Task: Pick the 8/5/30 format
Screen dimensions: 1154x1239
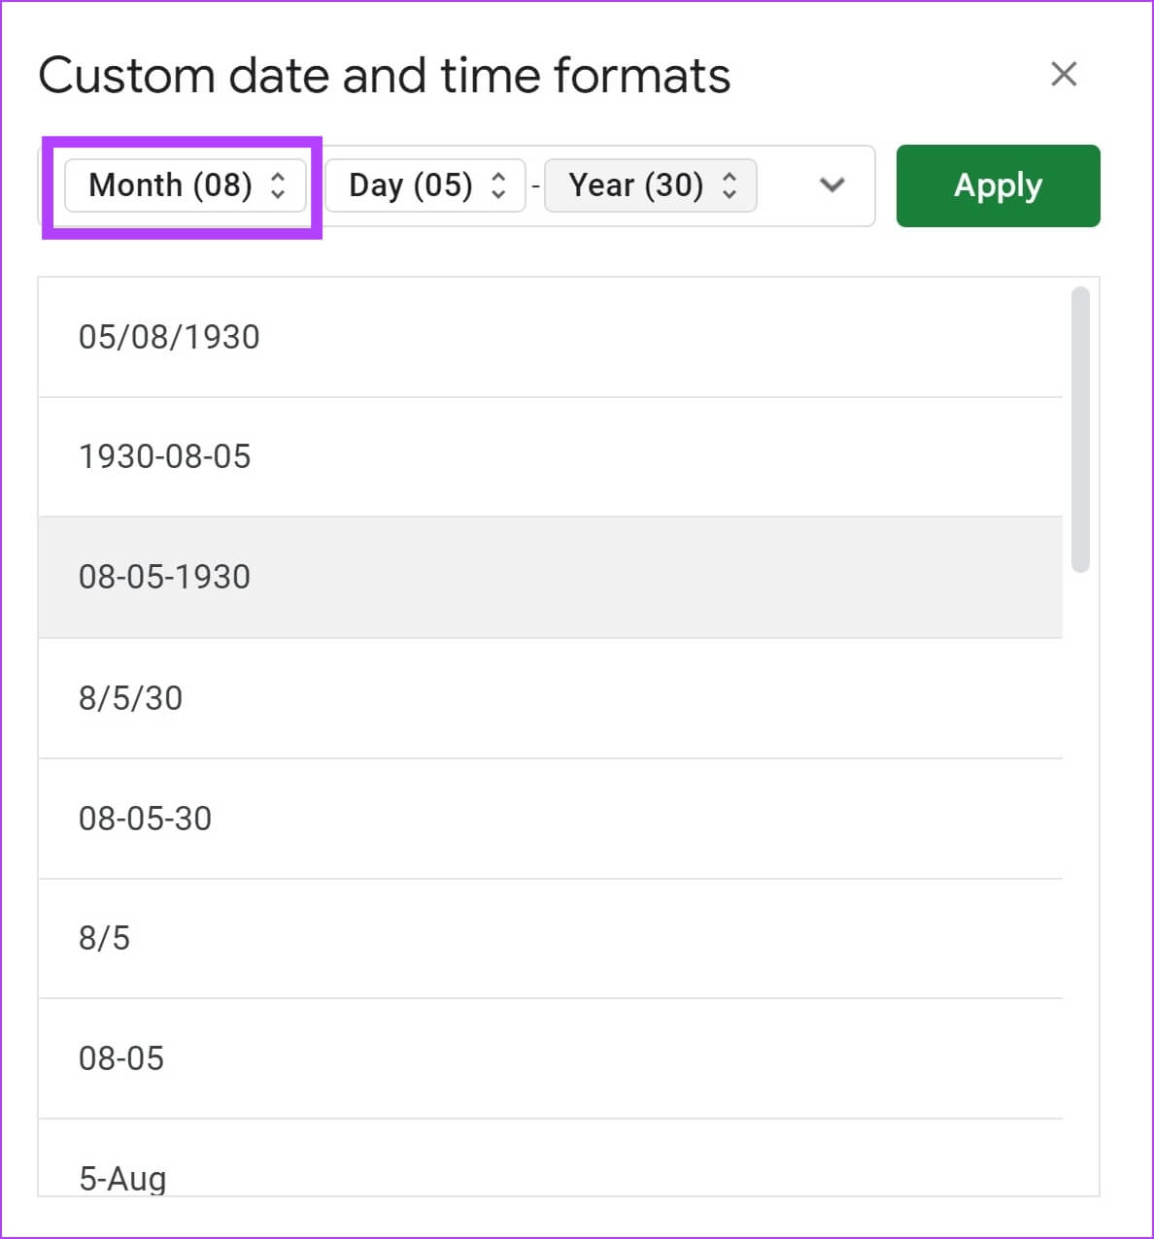Action: (130, 698)
